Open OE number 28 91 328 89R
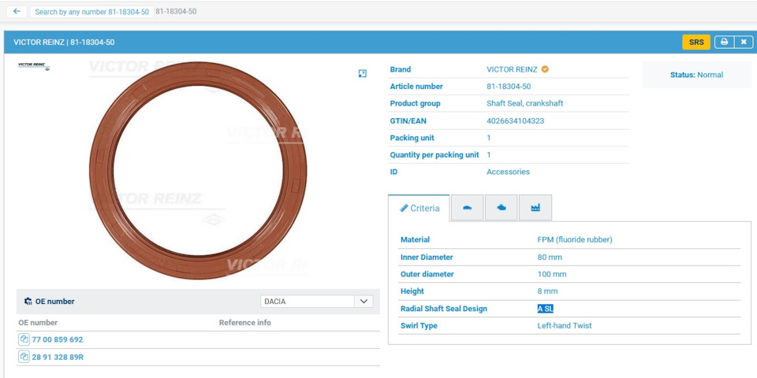The height and width of the screenshot is (378, 757). [x=58, y=357]
